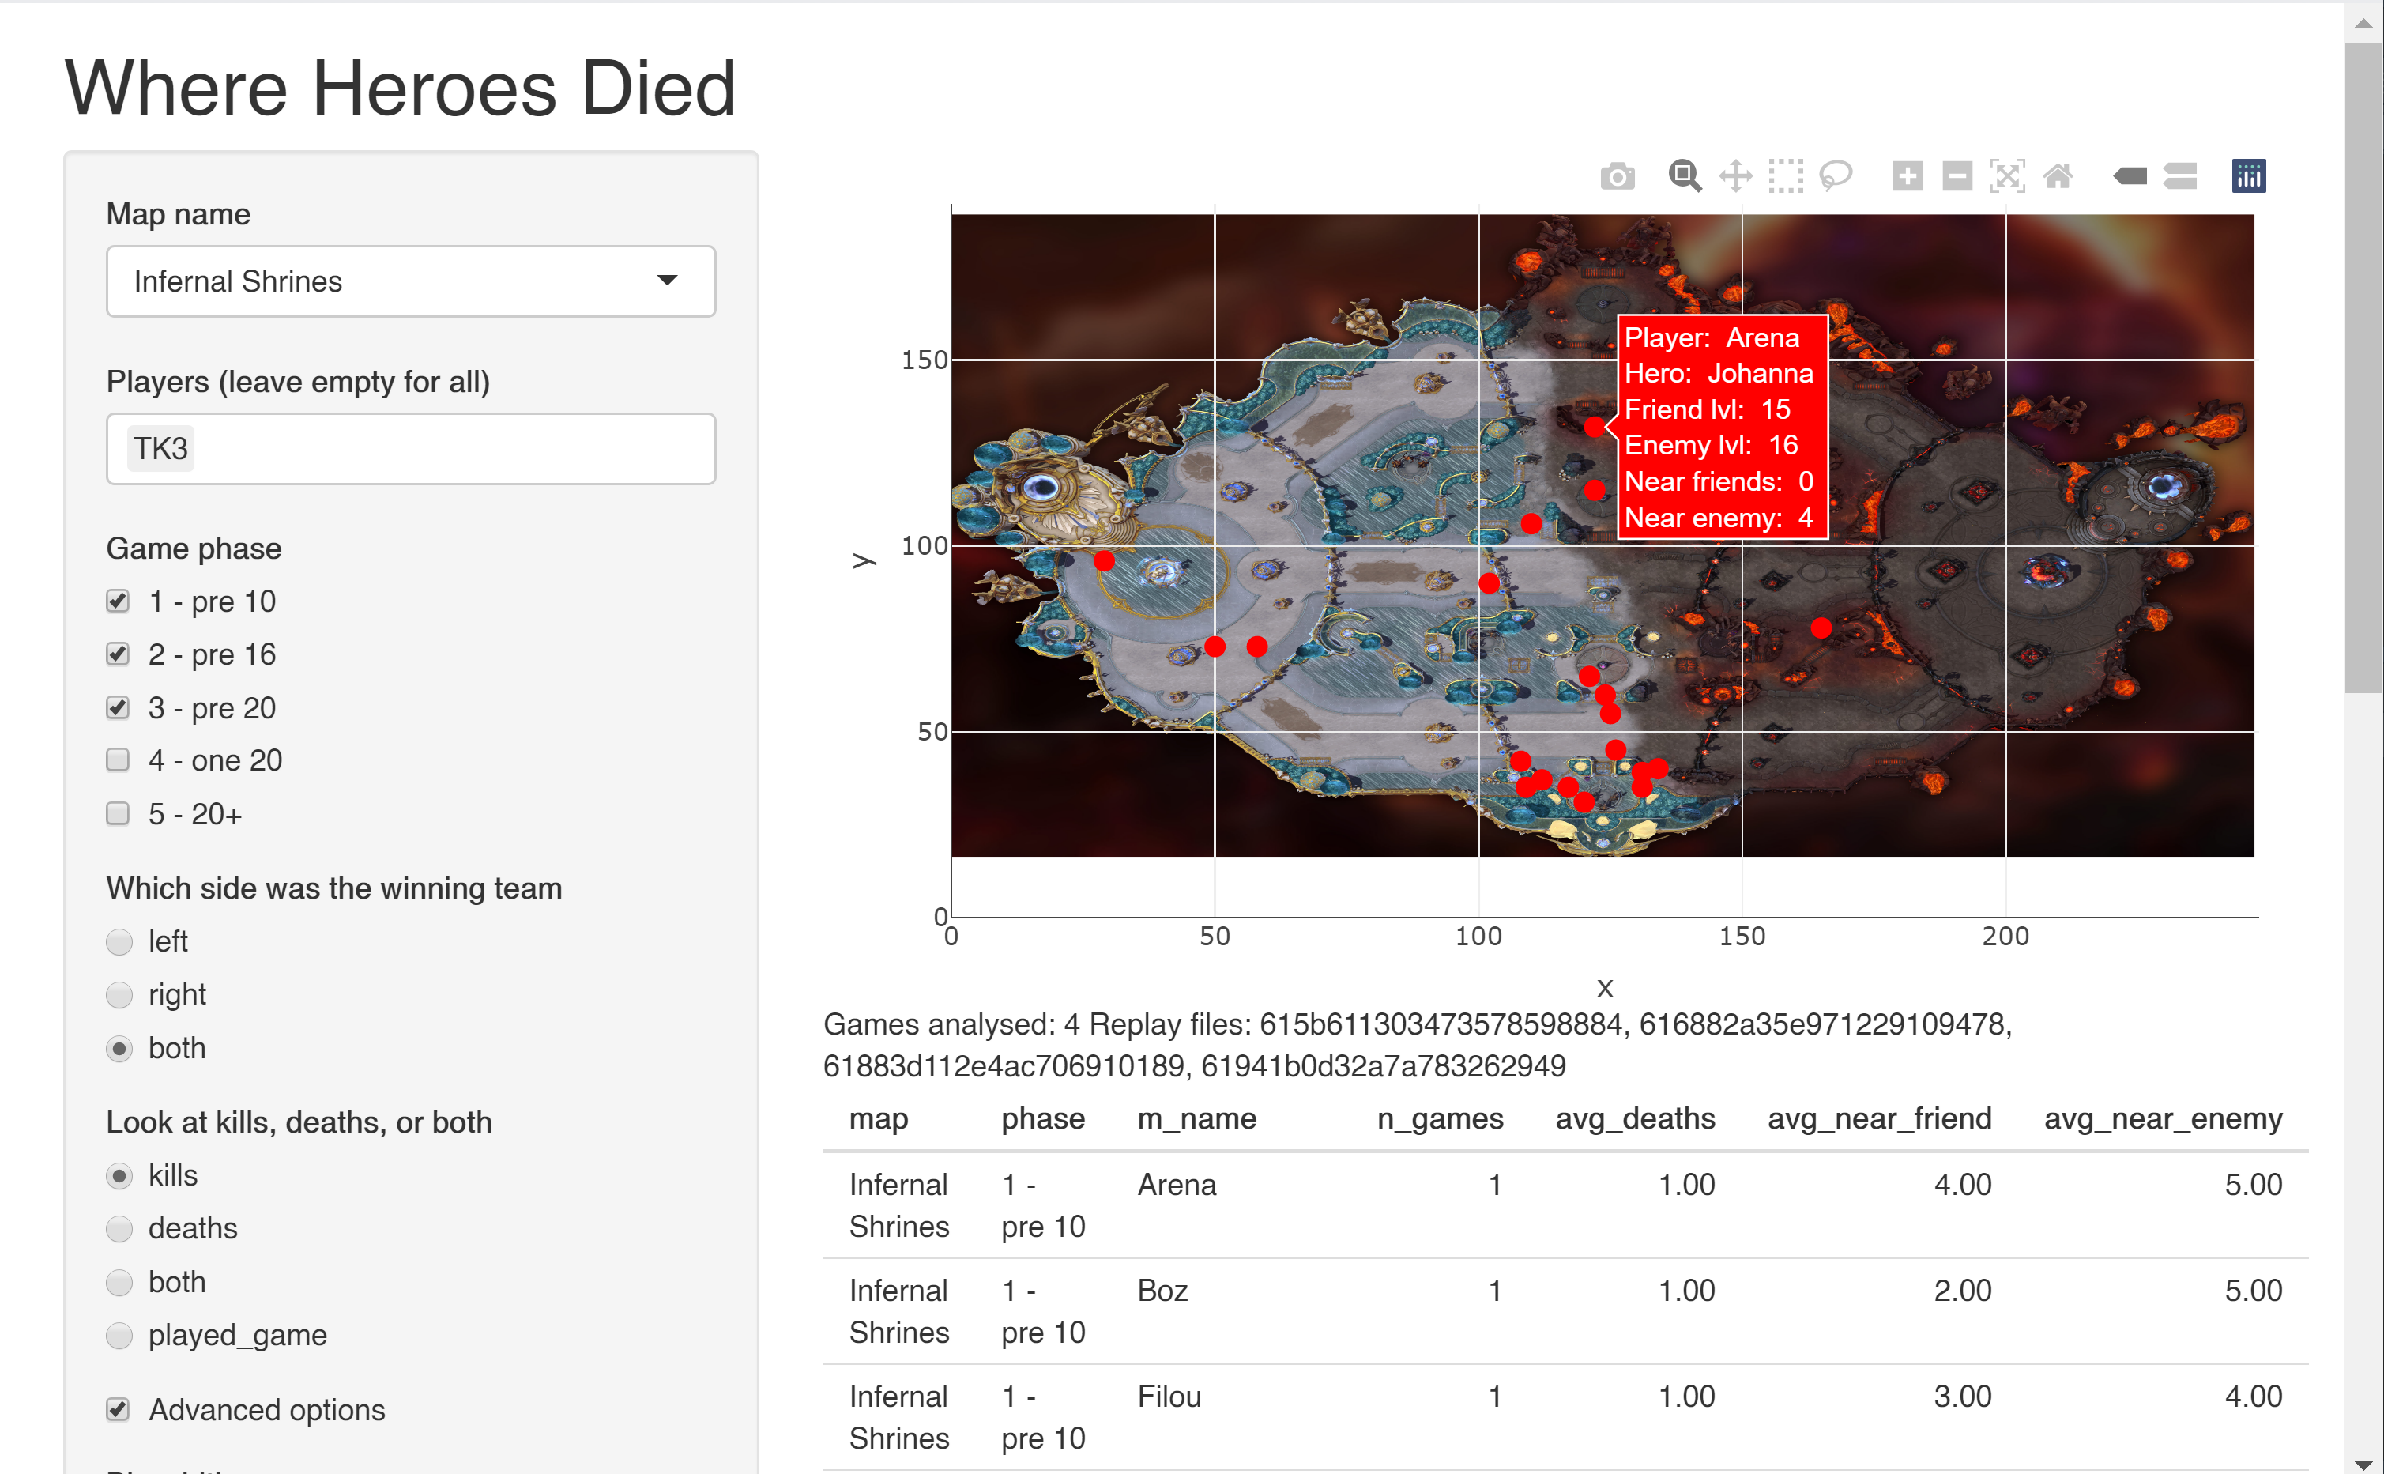Click the camera download plot icon

click(x=1617, y=176)
